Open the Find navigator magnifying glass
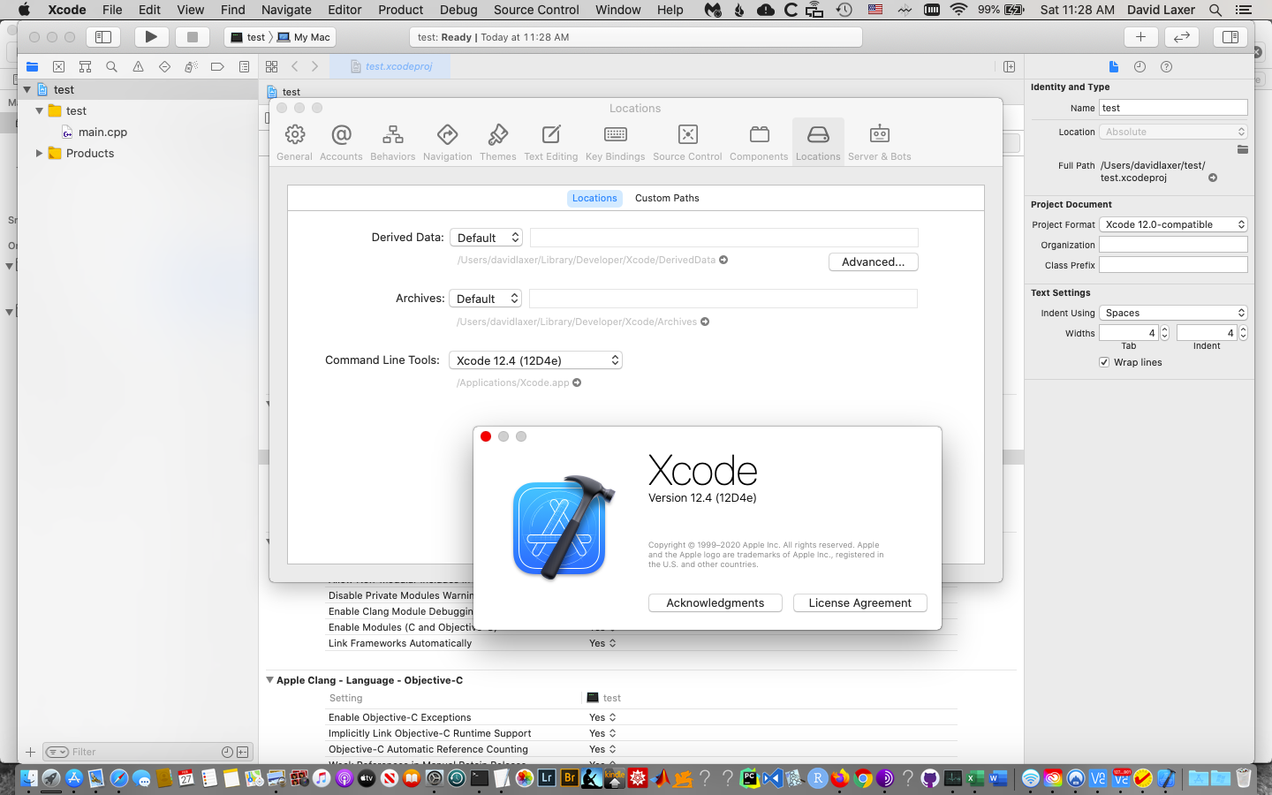 (x=110, y=66)
